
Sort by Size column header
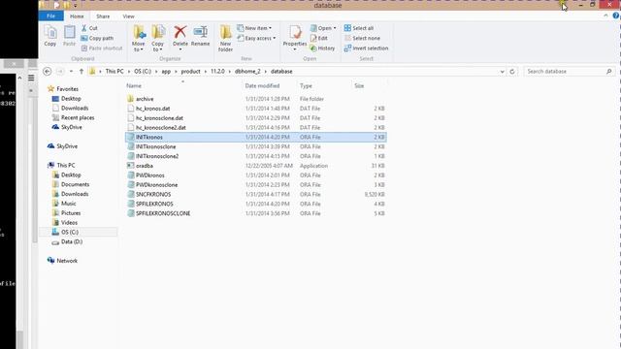[x=359, y=86]
